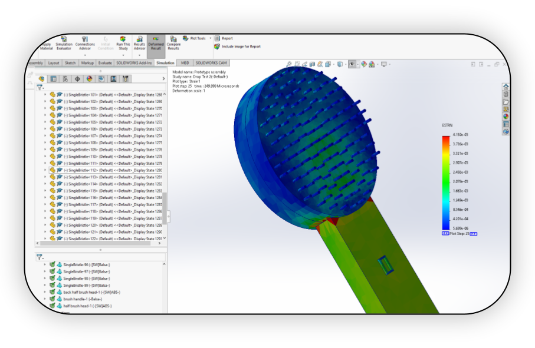Viewport: 535px width, 348px height.
Task: Click Include Image for Report
Action: coord(238,47)
